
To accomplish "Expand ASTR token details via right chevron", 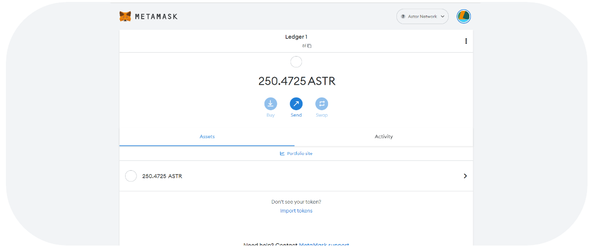I will [465, 176].
